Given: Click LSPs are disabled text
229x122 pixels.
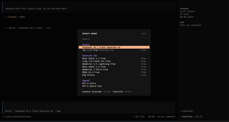Looking at the screenshot, I should (190, 25).
